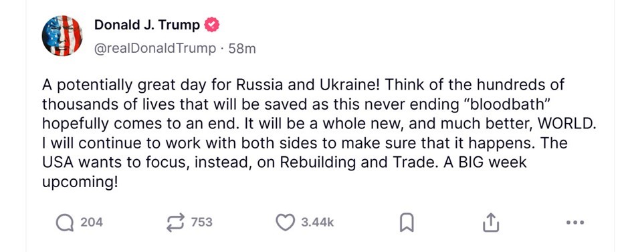Open the flag-painted profile avatar
The height and width of the screenshot is (252, 622).
click(x=62, y=36)
